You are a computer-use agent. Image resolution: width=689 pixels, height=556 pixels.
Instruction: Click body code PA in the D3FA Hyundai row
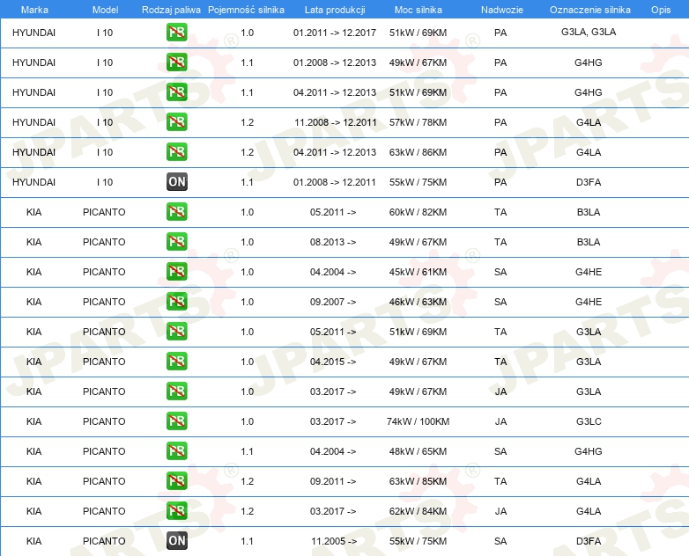[500, 182]
